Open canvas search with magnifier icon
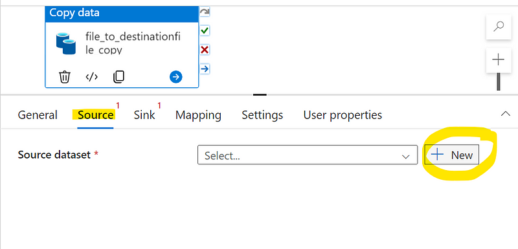This screenshot has height=249, width=518. [x=498, y=27]
